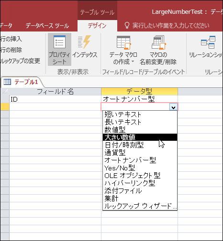Choose 数値型 from data type list
The width and height of the screenshot is (223, 241).
(x=140, y=130)
